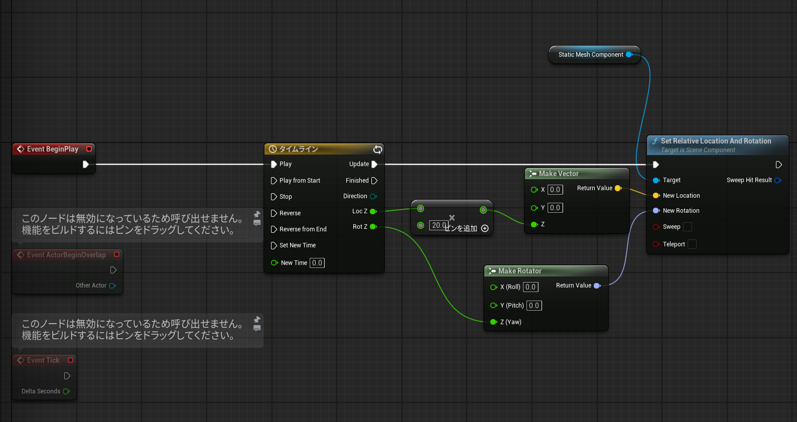This screenshot has width=797, height=422.
Task: Click the Timeline Play input pin
Action: pos(274,164)
